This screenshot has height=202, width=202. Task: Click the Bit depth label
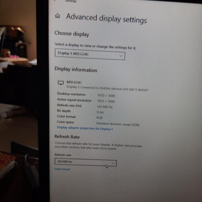[64, 111]
